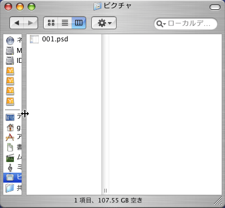Go back with the left arrow button
225x208 pixels.
pyautogui.click(x=17, y=23)
